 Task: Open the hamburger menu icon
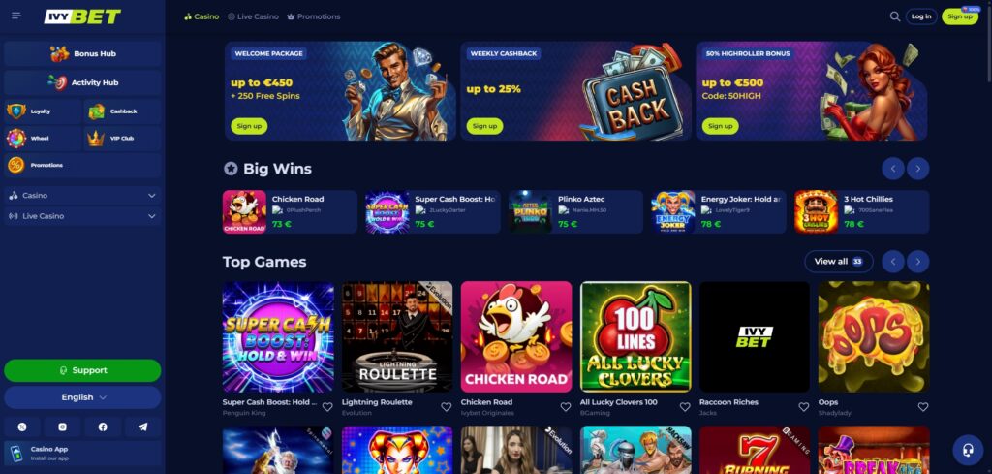click(16, 16)
